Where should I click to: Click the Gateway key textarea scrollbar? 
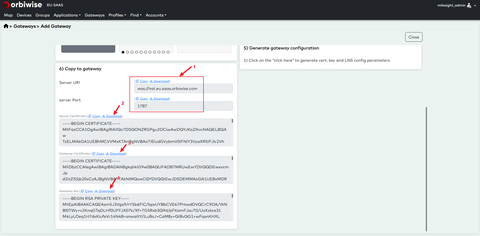[232, 196]
